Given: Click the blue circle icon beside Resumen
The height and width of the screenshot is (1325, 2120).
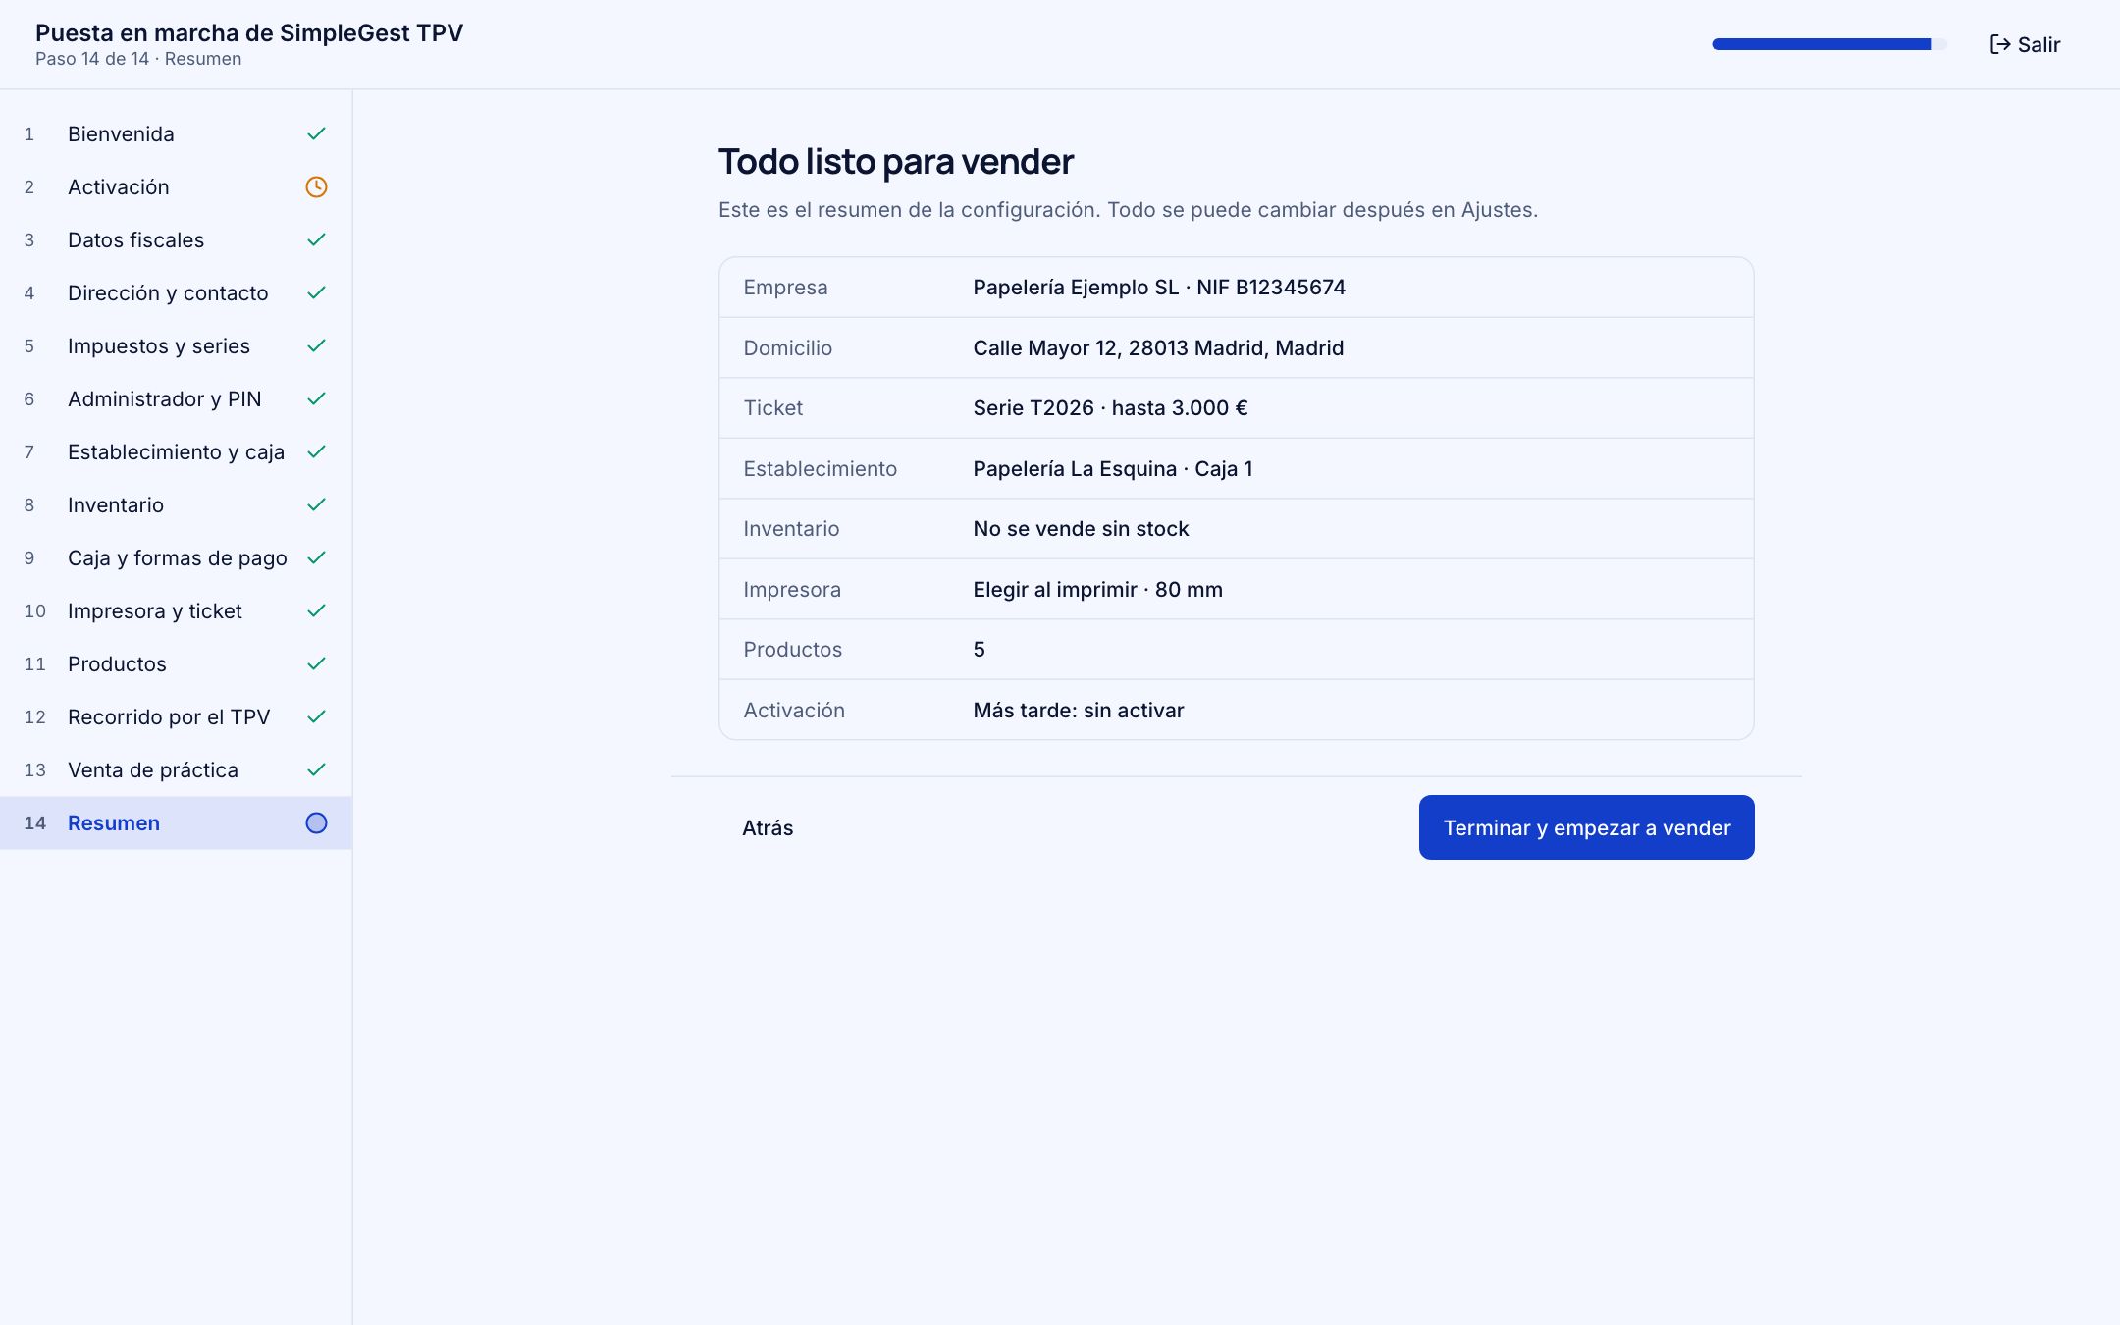Looking at the screenshot, I should [x=316, y=823].
